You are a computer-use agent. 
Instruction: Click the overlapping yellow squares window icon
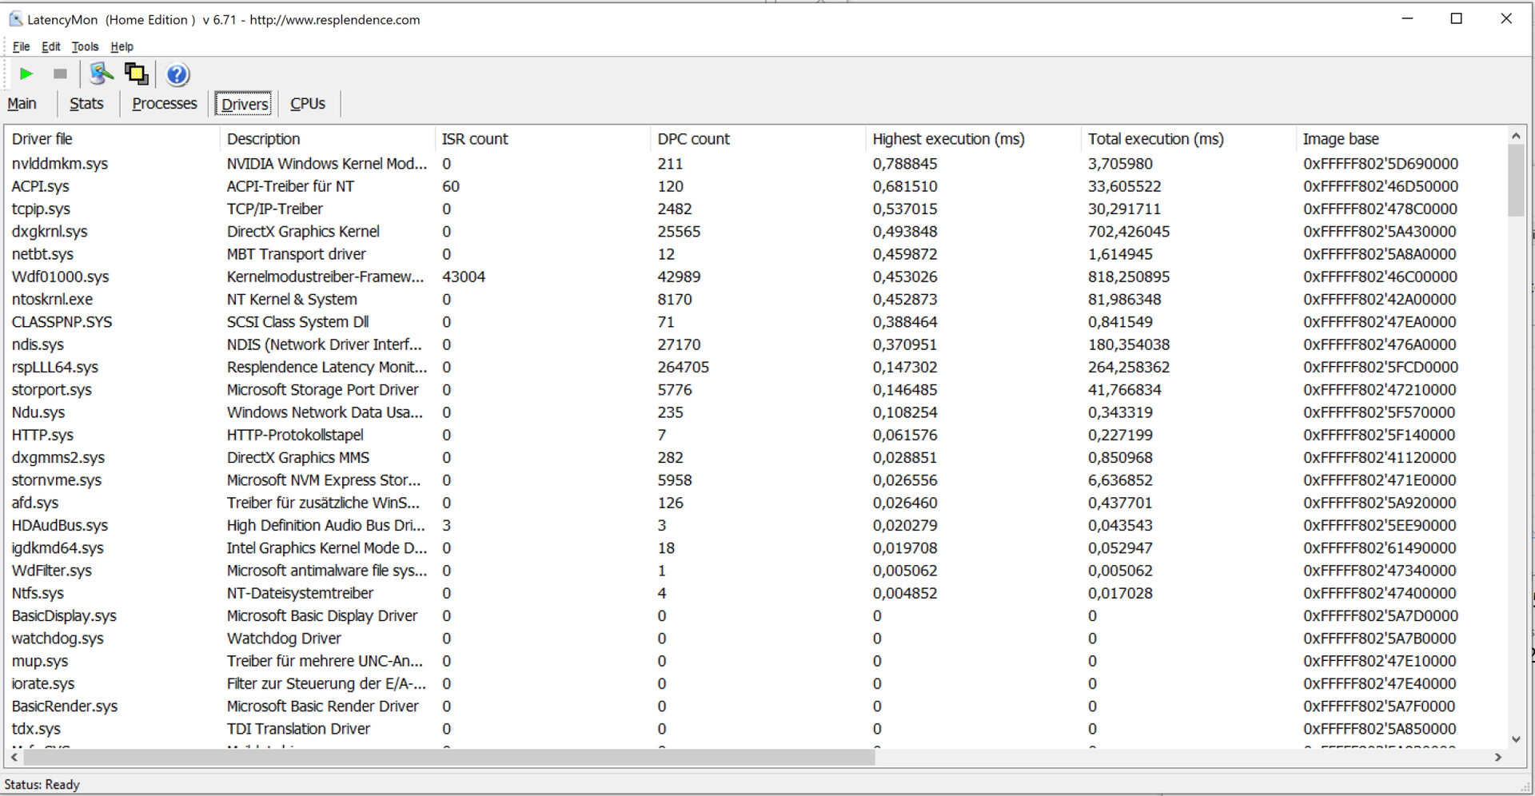(x=137, y=74)
